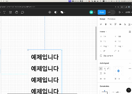The height and width of the screenshot is (94, 132).
Task: Select vertical layout direction
Action: coord(101,69)
